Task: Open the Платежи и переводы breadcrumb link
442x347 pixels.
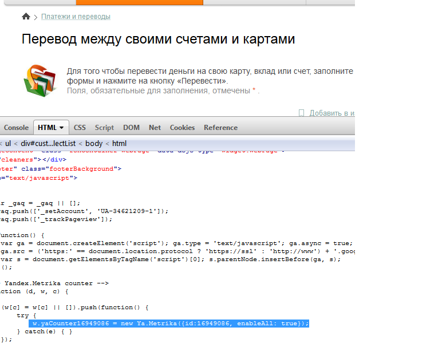Action: [76, 17]
